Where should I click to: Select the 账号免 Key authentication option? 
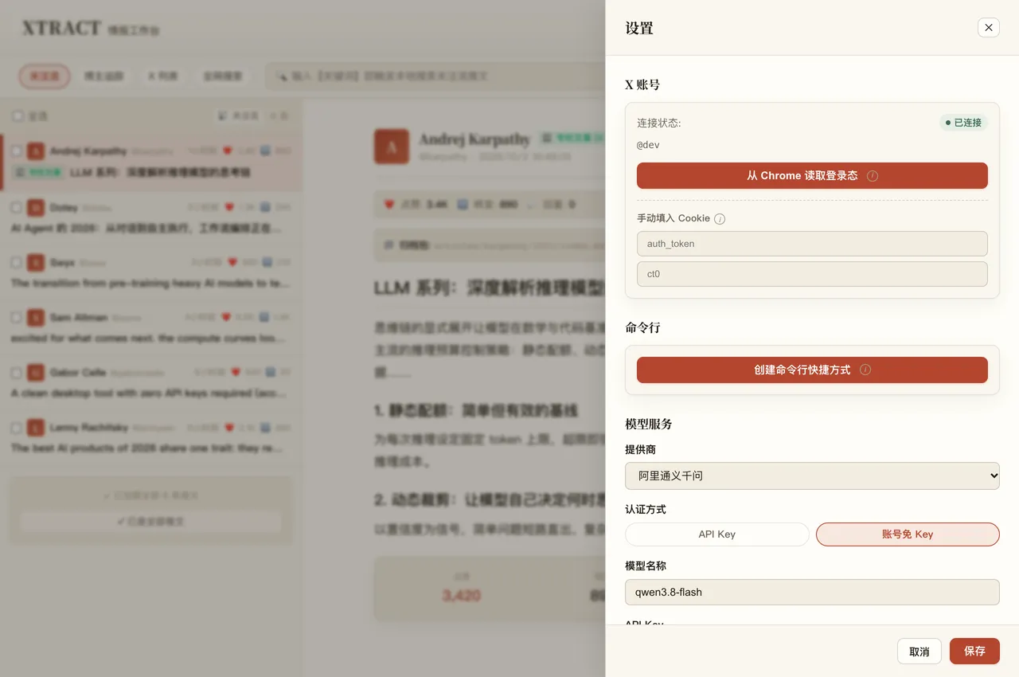pyautogui.click(x=908, y=534)
